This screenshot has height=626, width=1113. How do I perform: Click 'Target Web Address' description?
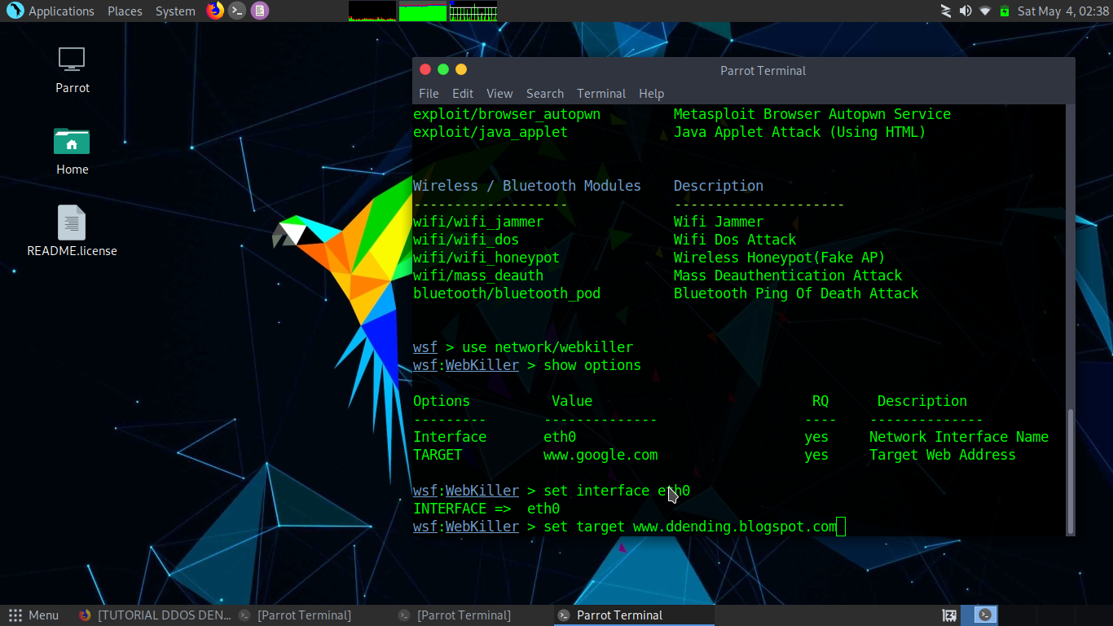point(943,455)
